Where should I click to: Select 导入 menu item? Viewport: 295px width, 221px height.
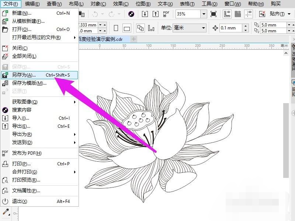[39, 118]
